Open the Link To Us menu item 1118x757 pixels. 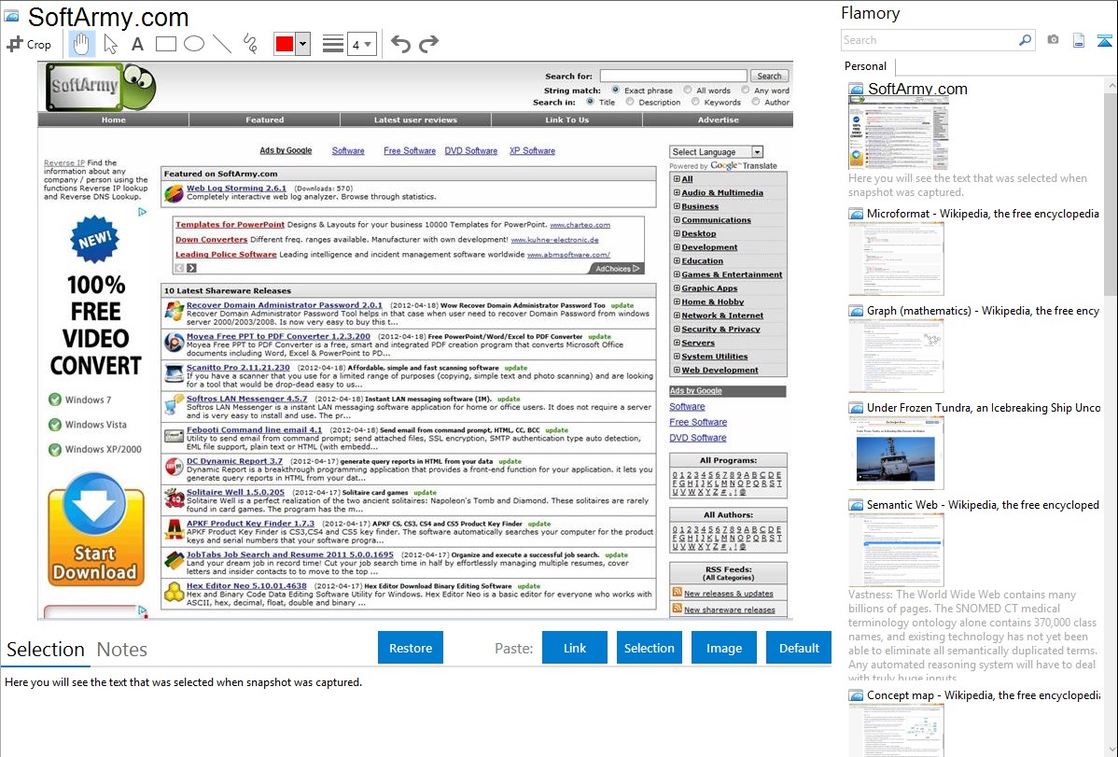tap(566, 119)
